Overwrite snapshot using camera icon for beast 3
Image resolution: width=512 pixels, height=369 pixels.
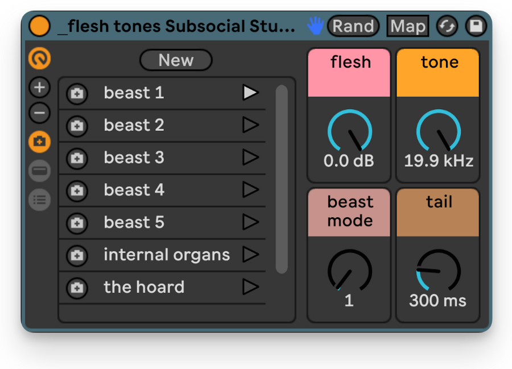77,159
